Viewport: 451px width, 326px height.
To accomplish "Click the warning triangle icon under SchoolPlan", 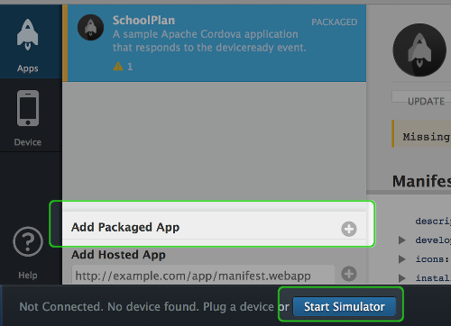I will (118, 66).
